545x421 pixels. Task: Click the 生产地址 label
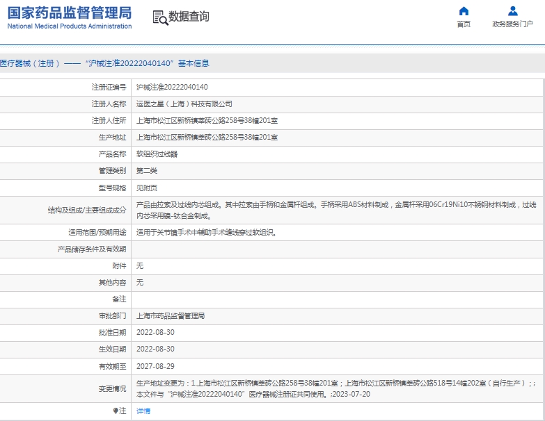point(112,137)
